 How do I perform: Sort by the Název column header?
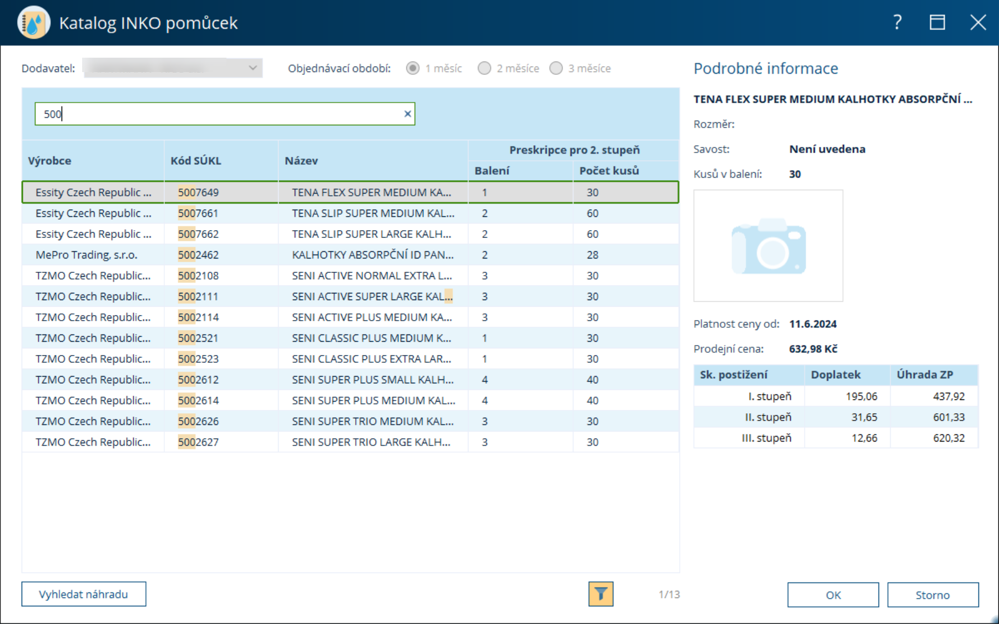(373, 160)
